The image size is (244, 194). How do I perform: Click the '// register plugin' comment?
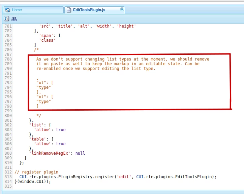coord(36,172)
